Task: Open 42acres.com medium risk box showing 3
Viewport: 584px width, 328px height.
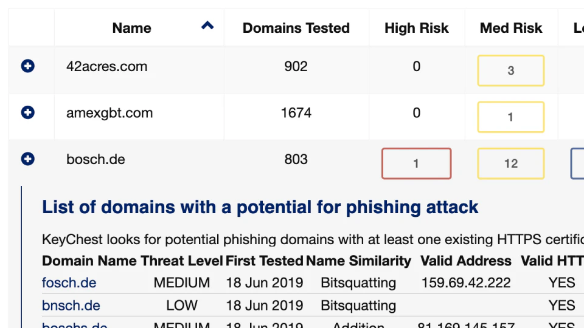Action: pos(510,70)
